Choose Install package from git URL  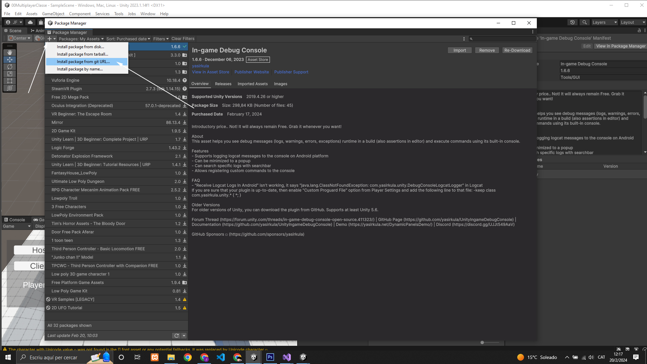(x=83, y=62)
